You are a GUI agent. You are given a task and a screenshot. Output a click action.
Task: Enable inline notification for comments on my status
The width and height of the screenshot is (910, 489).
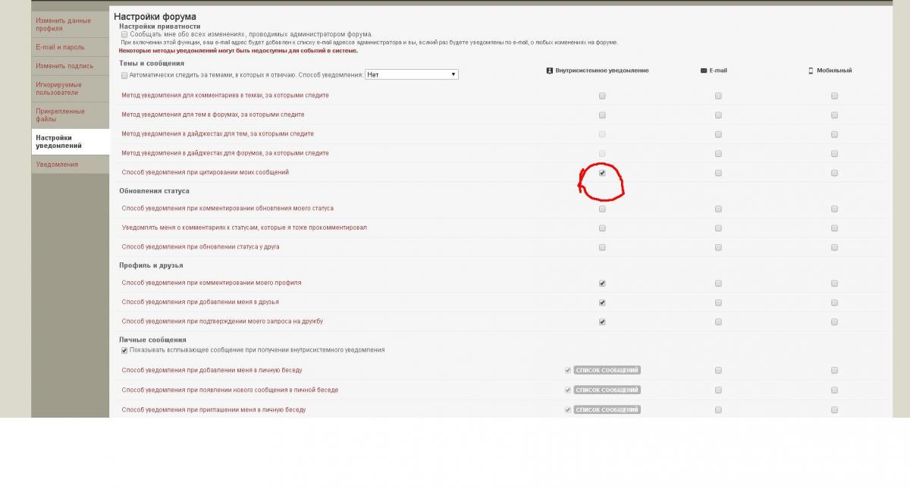click(x=602, y=208)
